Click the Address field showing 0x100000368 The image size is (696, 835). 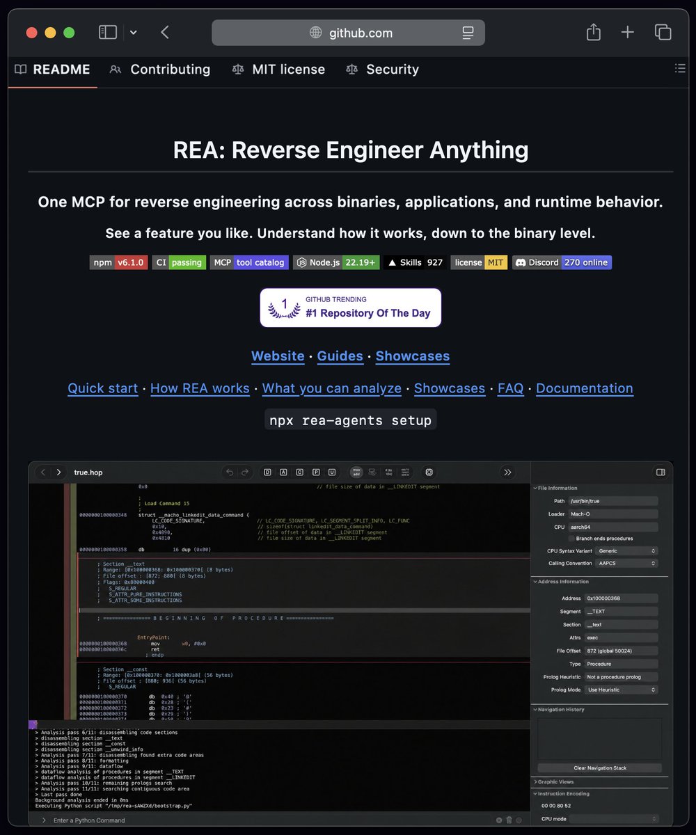(x=621, y=598)
